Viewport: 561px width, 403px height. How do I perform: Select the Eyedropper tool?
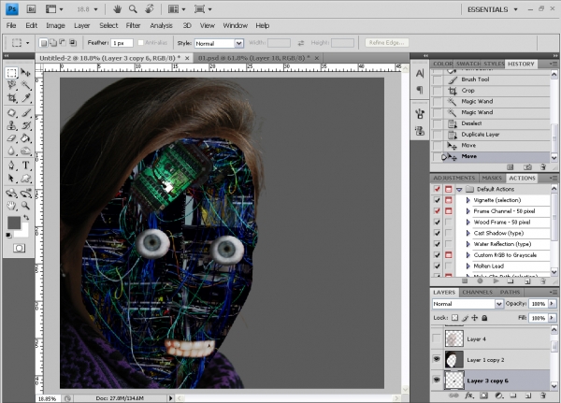pyautogui.click(x=25, y=97)
